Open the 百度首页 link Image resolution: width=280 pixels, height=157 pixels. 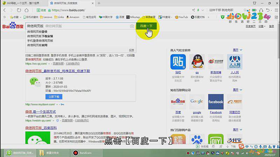click(251, 26)
